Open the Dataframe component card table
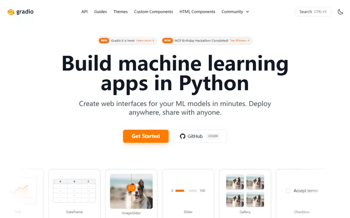The height and width of the screenshot is (218, 350). tap(74, 191)
